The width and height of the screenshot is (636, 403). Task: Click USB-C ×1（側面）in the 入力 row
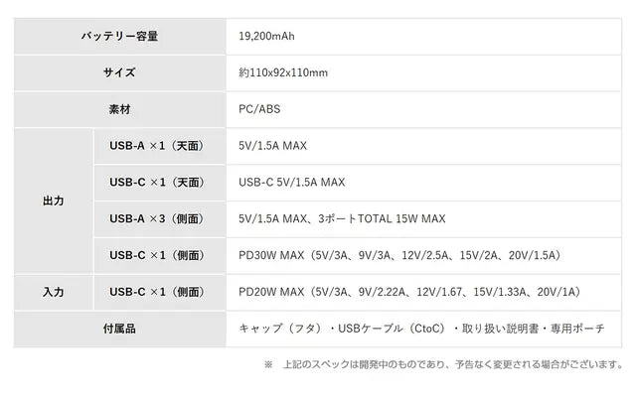point(157,292)
